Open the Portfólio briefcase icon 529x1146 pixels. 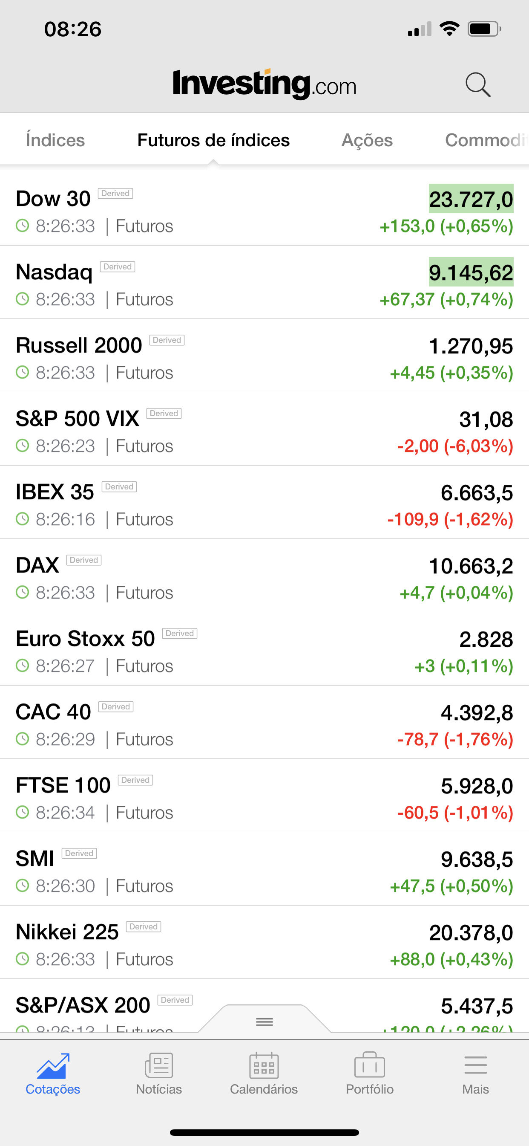(369, 1066)
